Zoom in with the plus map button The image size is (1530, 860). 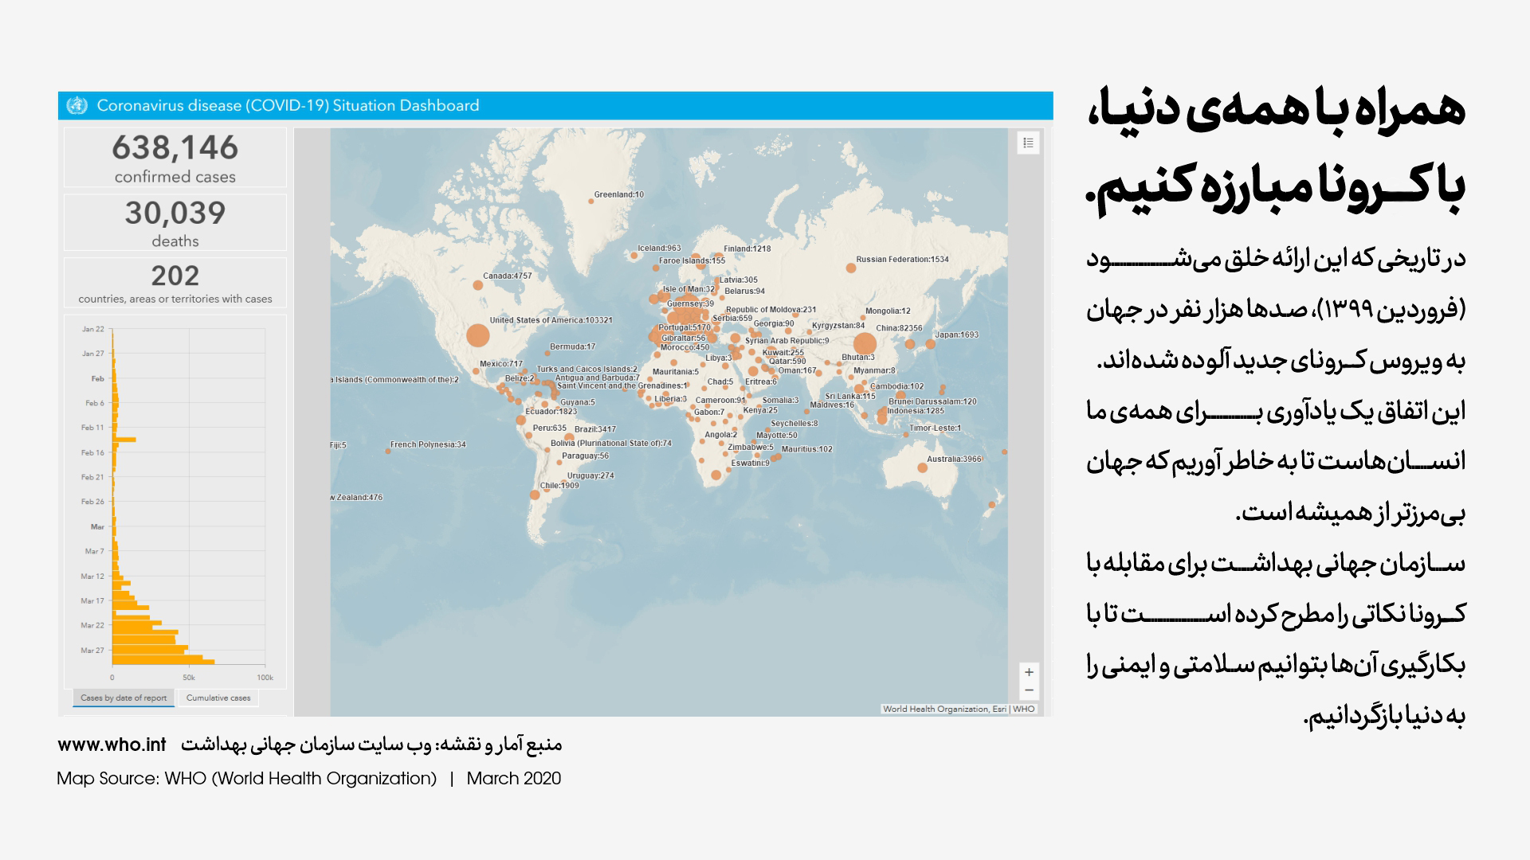pyautogui.click(x=1029, y=672)
